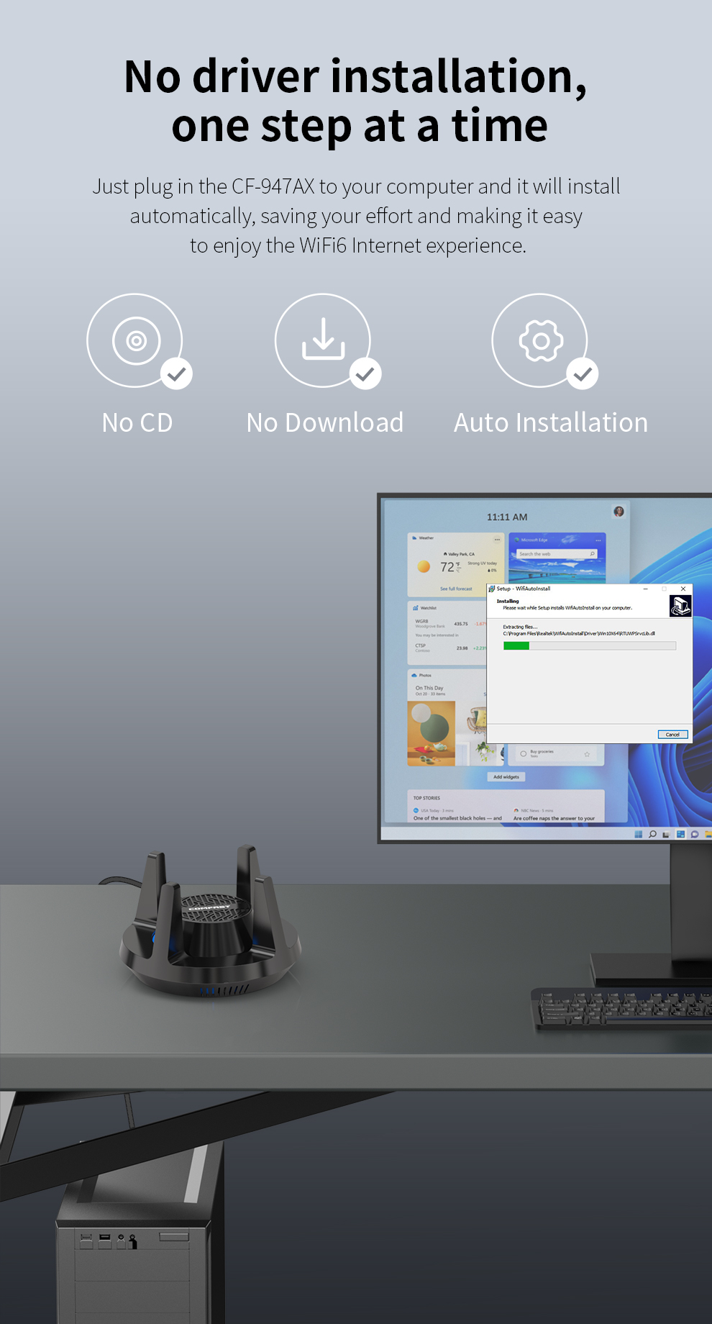The width and height of the screenshot is (712, 1324).
Task: Click the checkmark badge on Auto Installation
Action: click(583, 373)
